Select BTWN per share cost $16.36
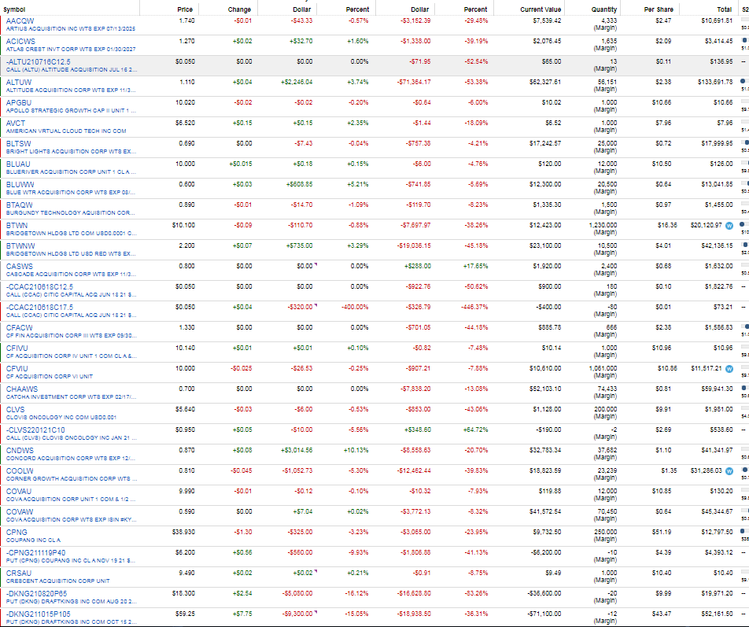Viewport: 749px width, 627px height. coord(667,226)
